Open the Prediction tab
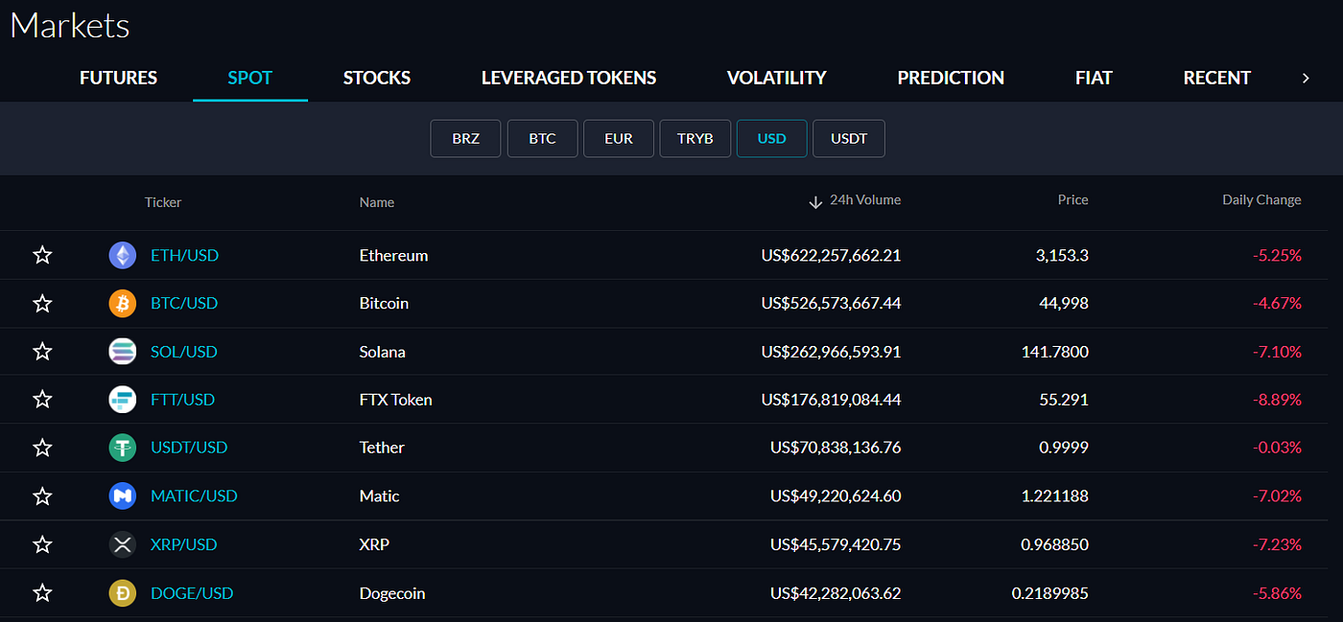This screenshot has width=1343, height=622. point(951,78)
